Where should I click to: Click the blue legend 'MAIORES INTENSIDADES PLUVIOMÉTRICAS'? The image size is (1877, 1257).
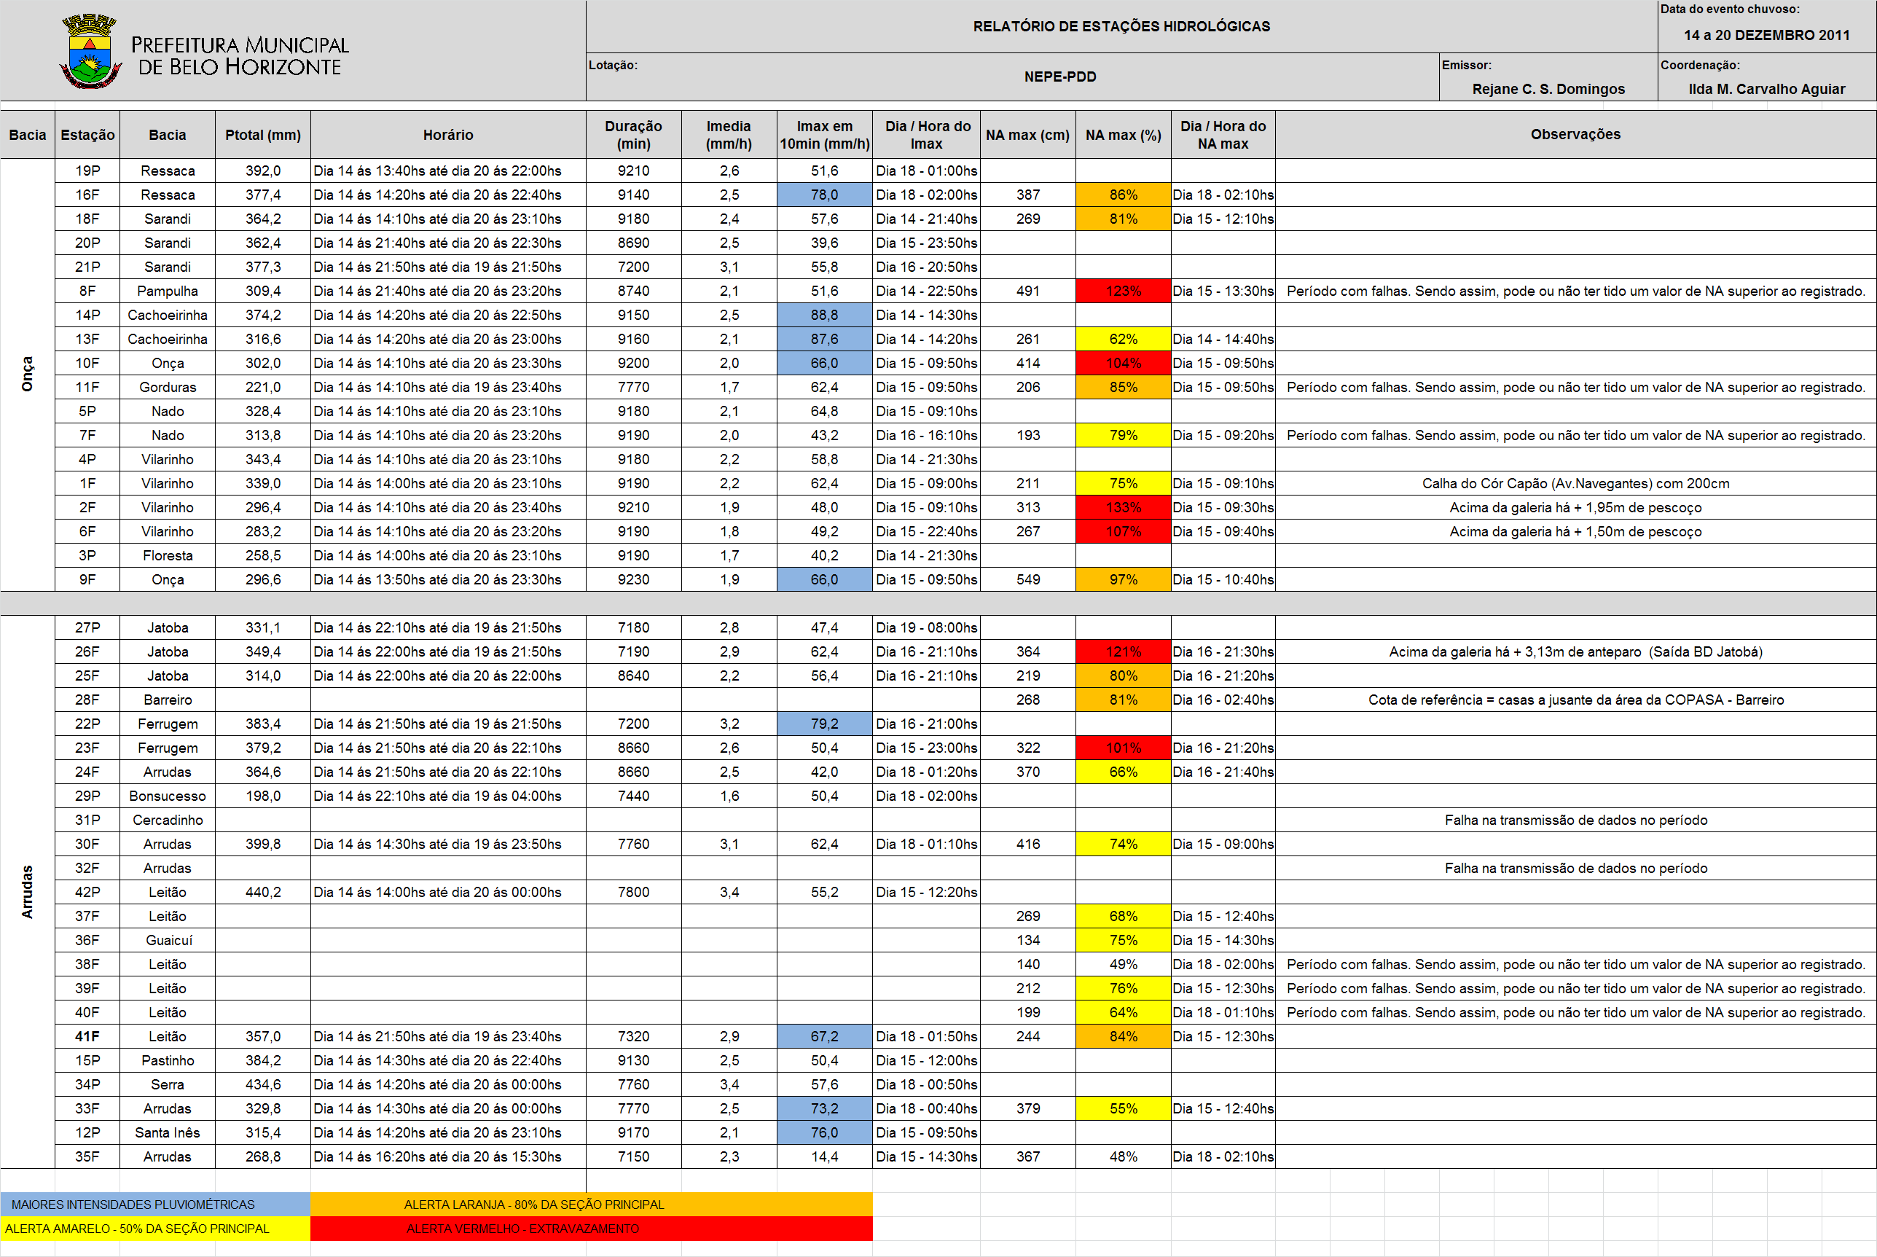155,1204
